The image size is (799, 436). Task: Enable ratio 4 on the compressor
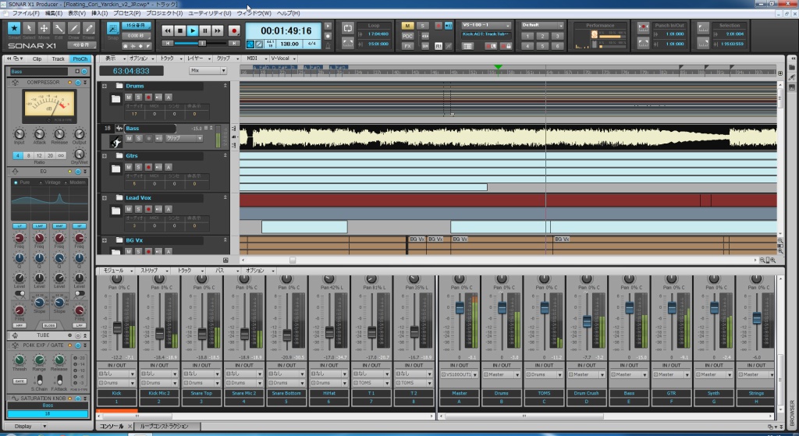(17, 155)
